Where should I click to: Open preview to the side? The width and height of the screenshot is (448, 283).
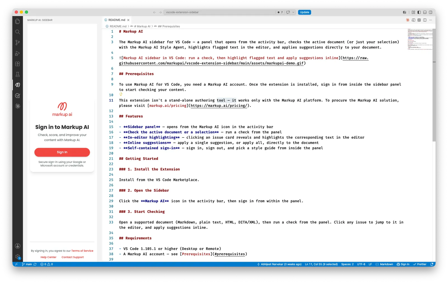pyautogui.click(x=413, y=20)
